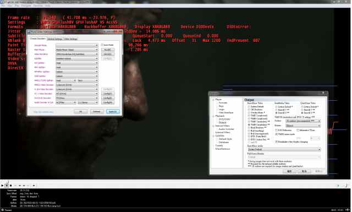Toggle the VMR9 mixer mode checkbox
Image resolution: width=352 pixels, height=212 pixels.
[277, 134]
